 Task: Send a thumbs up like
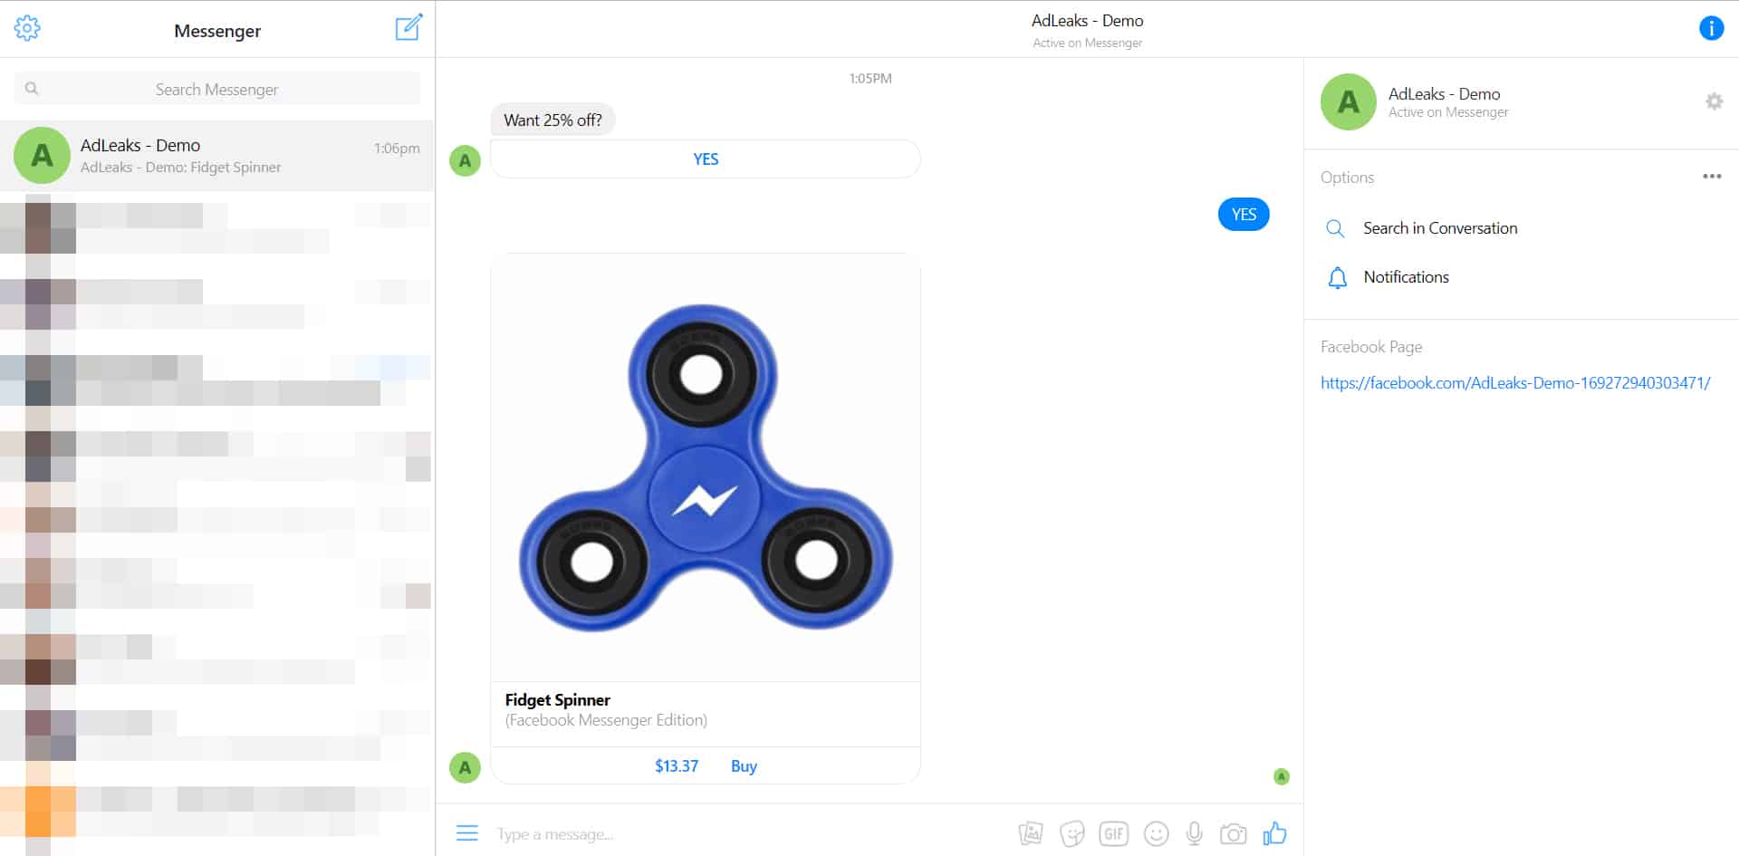click(x=1274, y=832)
